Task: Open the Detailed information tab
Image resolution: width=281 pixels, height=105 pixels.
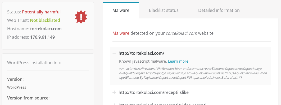Action: (219, 10)
